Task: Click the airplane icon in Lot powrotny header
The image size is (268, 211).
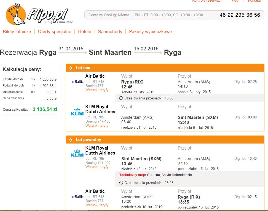Action: click(x=71, y=140)
